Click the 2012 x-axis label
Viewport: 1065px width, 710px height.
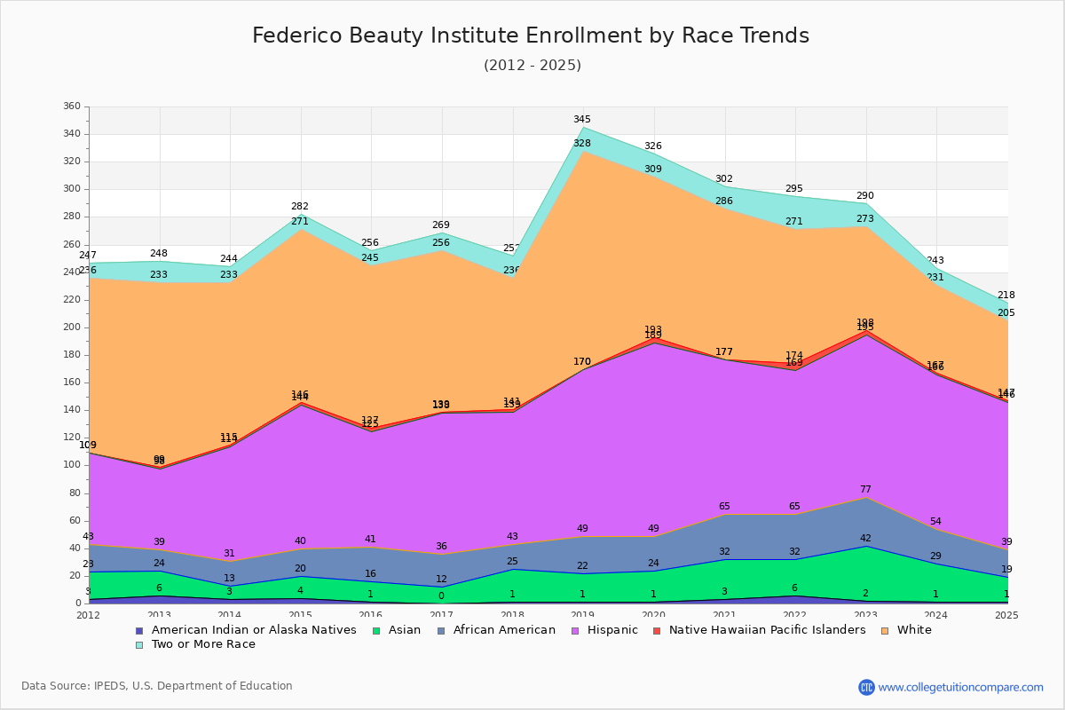point(89,615)
